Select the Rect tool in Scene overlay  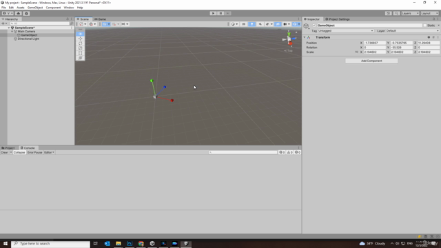coord(80,53)
